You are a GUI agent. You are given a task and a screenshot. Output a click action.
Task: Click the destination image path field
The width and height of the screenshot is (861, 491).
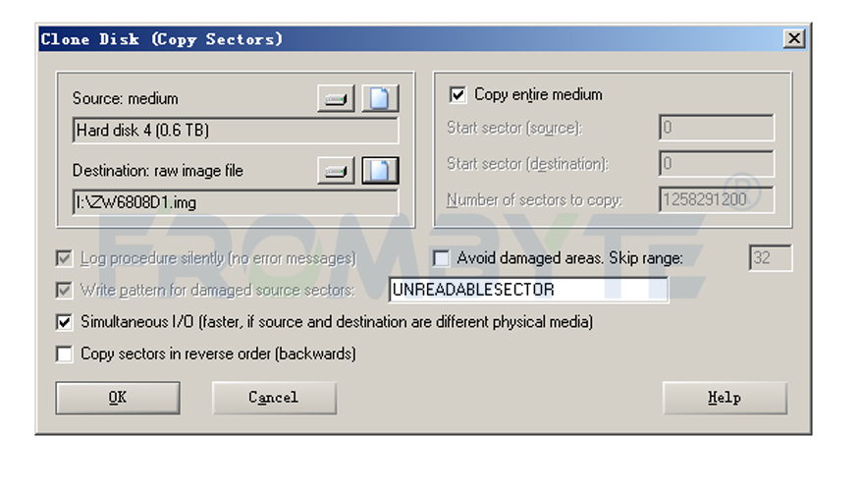[x=236, y=202]
